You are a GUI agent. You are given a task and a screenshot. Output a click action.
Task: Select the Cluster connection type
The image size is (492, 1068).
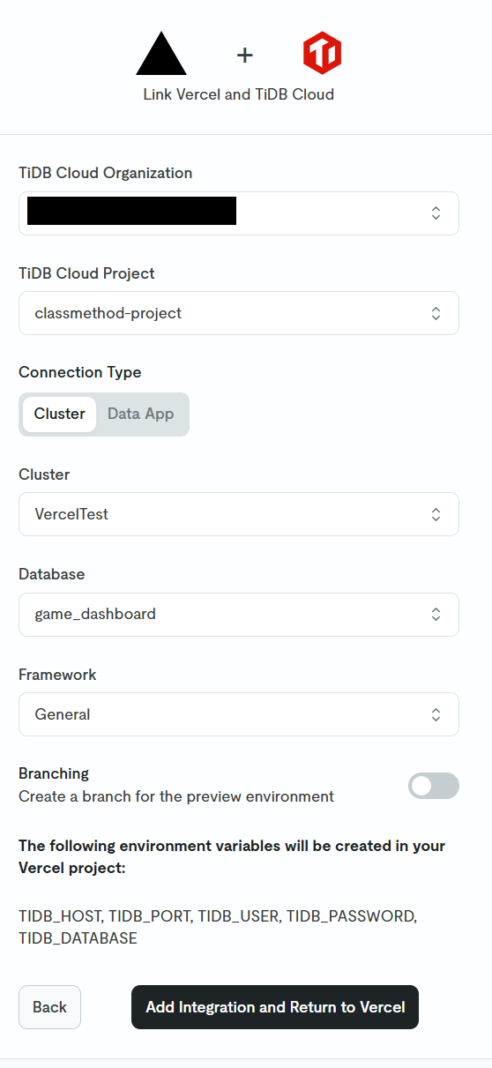tap(60, 414)
